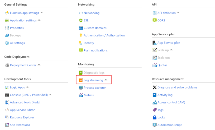This screenshot has height=130, width=215.
Task: Open the API definition link
Action: coord(167,13)
